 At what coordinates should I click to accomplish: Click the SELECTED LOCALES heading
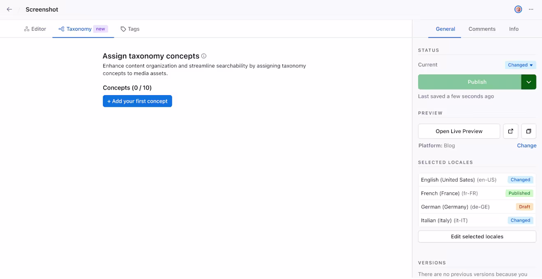(x=446, y=162)
